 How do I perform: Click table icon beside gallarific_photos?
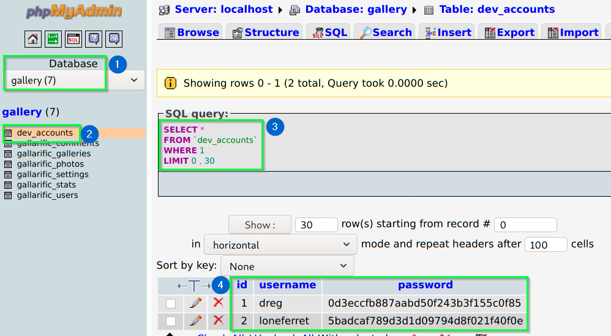[8, 164]
